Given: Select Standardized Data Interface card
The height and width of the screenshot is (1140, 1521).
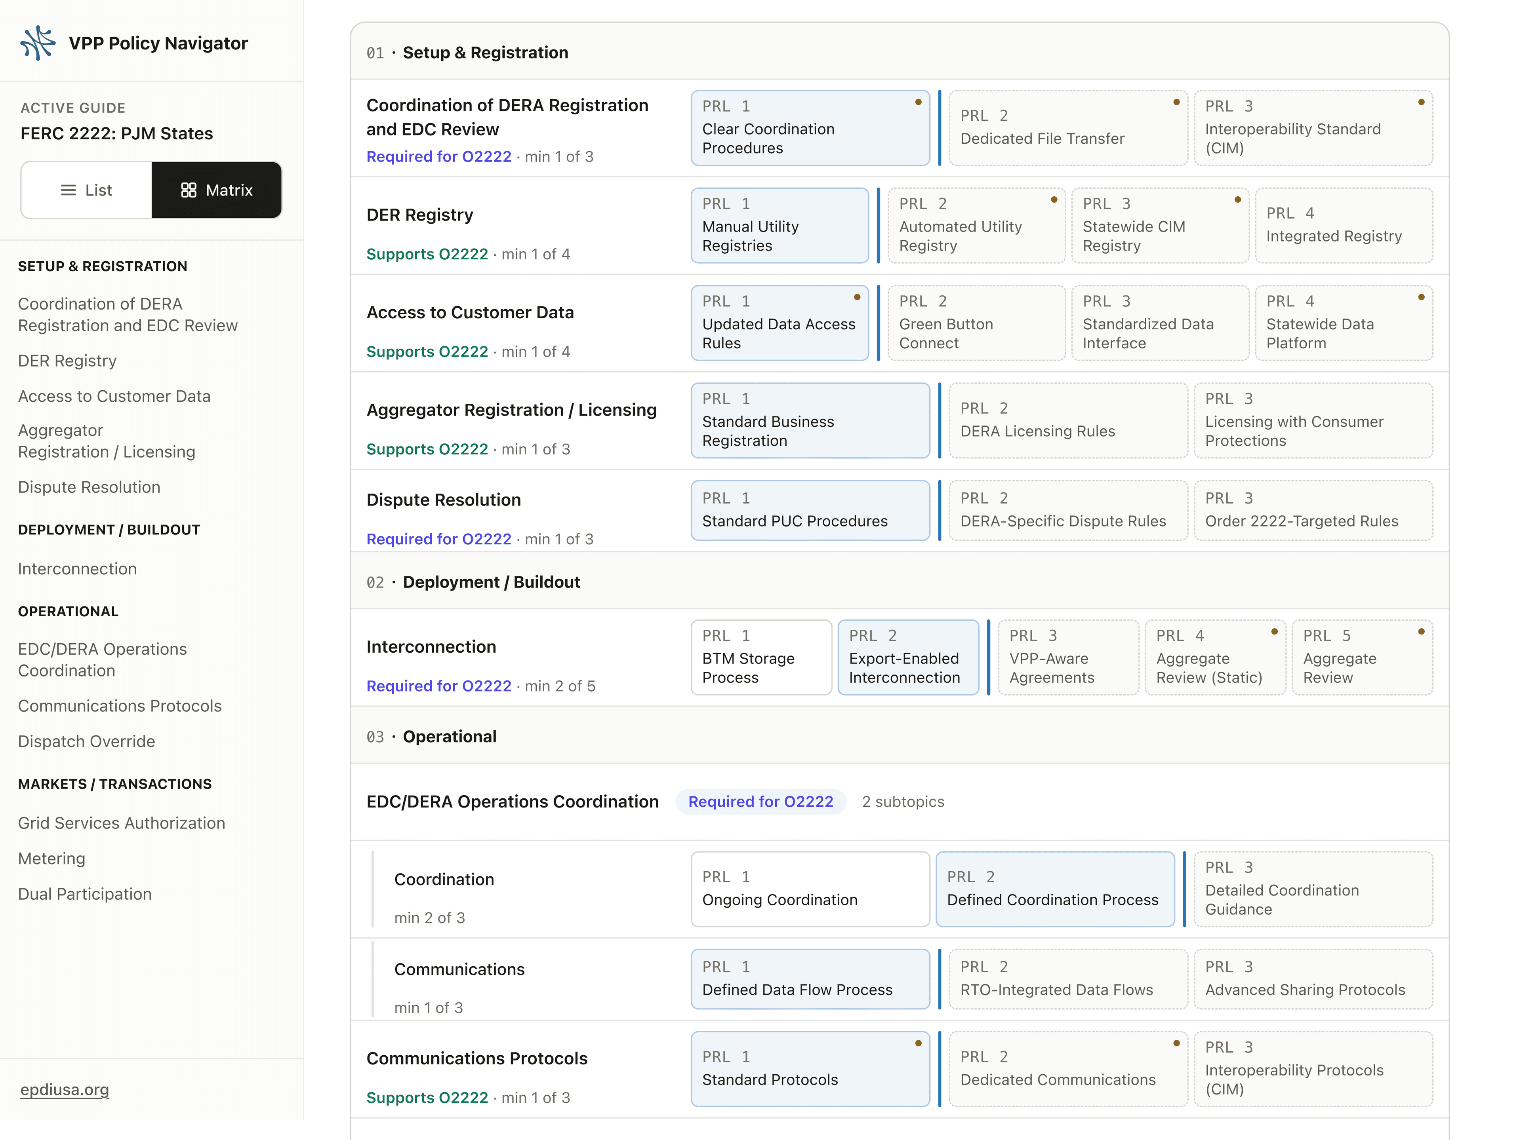Looking at the screenshot, I should pos(1160,323).
